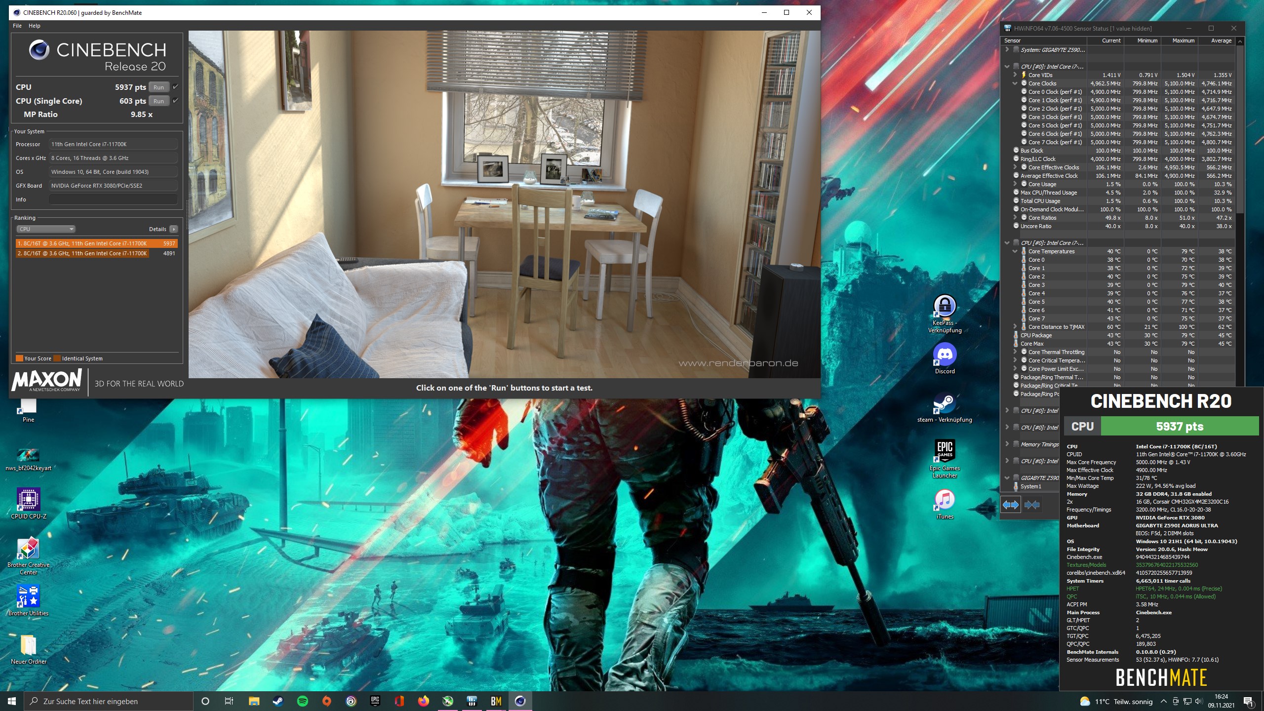Open Task View in the taskbar
This screenshot has height=711, width=1264.
point(229,701)
